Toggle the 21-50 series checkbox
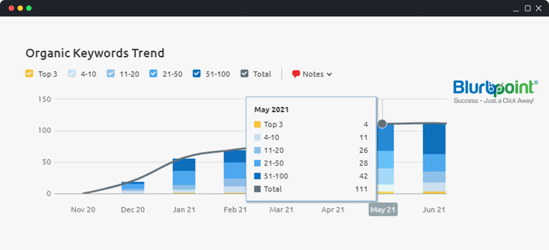The width and height of the screenshot is (549, 250). 153,74
